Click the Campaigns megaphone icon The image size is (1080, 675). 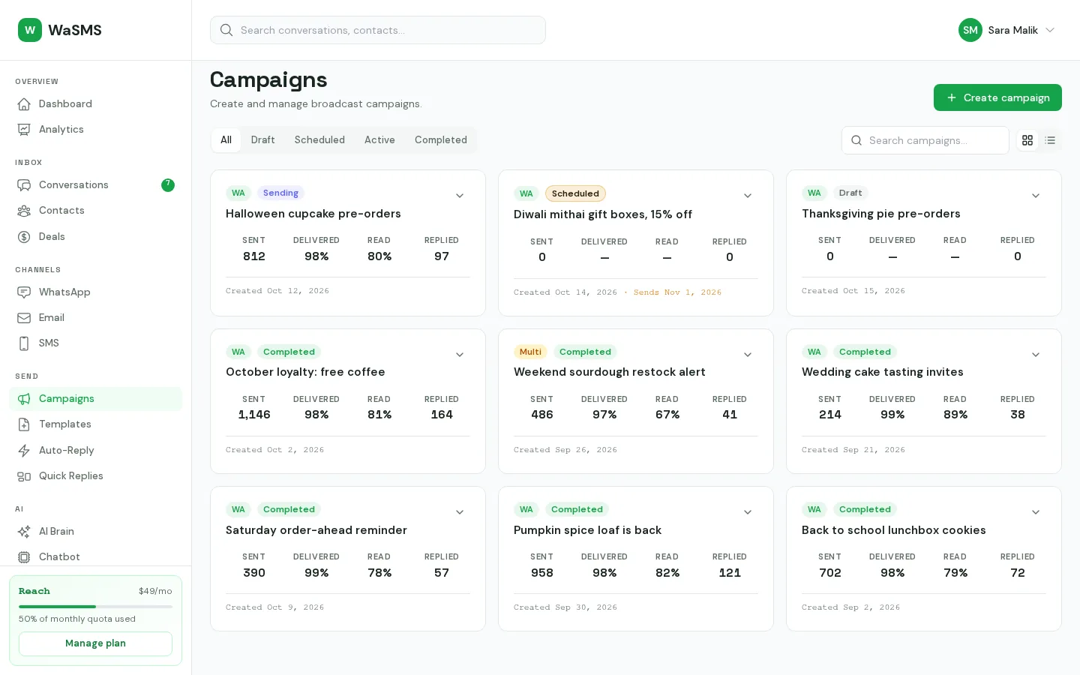pos(24,399)
